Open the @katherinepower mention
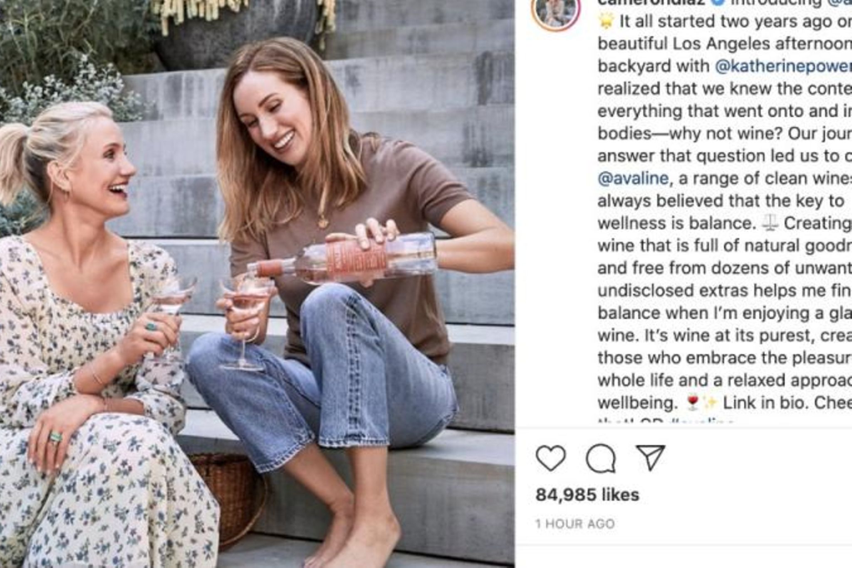This screenshot has width=852, height=568. 783,66
